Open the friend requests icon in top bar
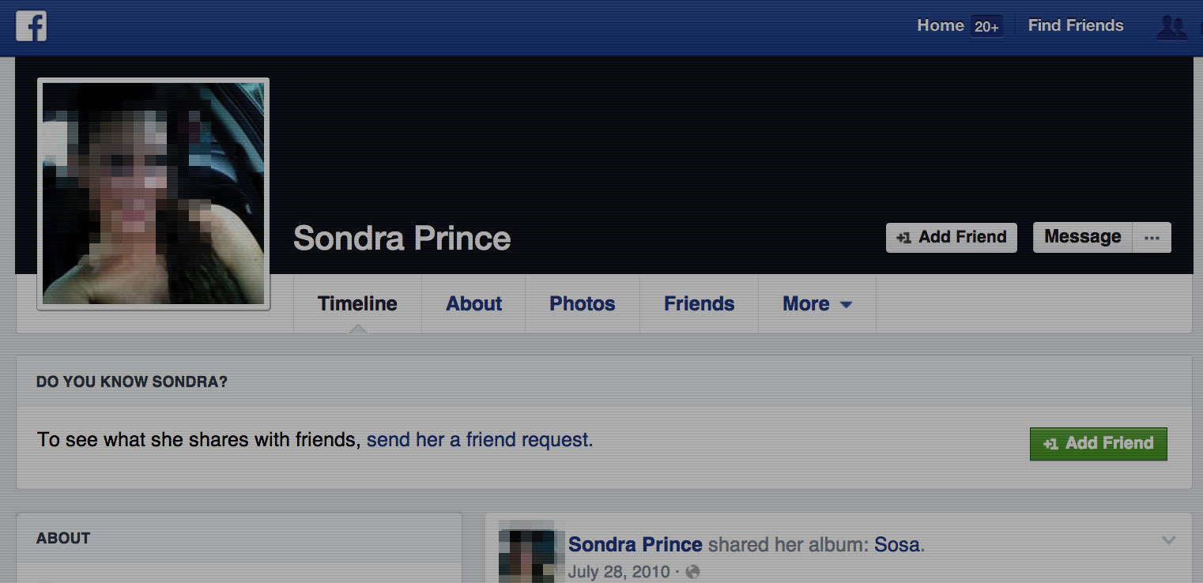 (x=1171, y=27)
